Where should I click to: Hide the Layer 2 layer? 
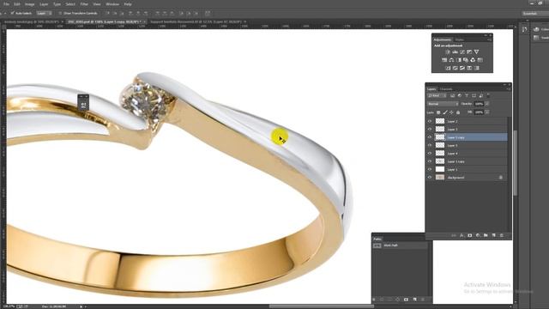pyautogui.click(x=430, y=121)
